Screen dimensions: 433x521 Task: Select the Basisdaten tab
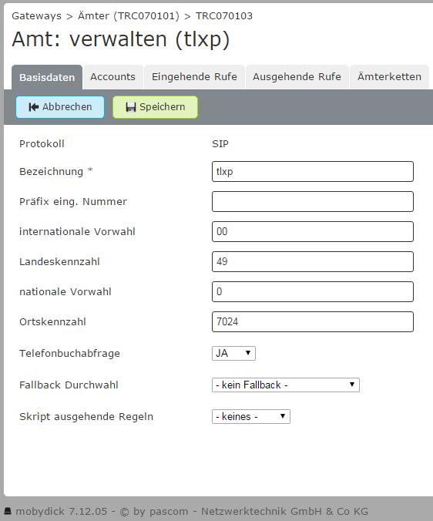point(47,77)
